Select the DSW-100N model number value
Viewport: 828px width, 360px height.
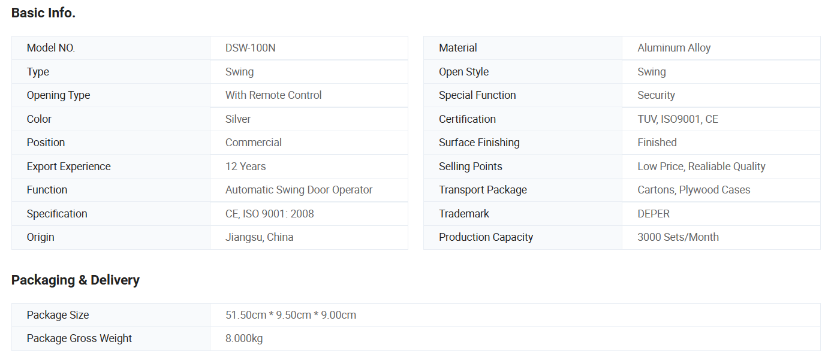250,48
